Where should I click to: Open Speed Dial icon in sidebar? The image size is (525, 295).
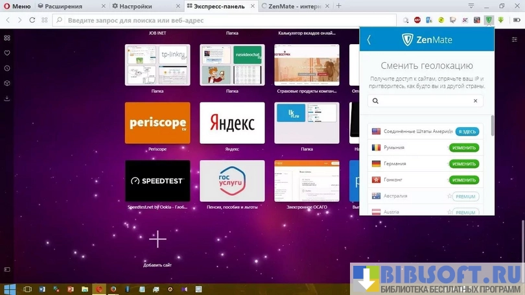tap(7, 38)
